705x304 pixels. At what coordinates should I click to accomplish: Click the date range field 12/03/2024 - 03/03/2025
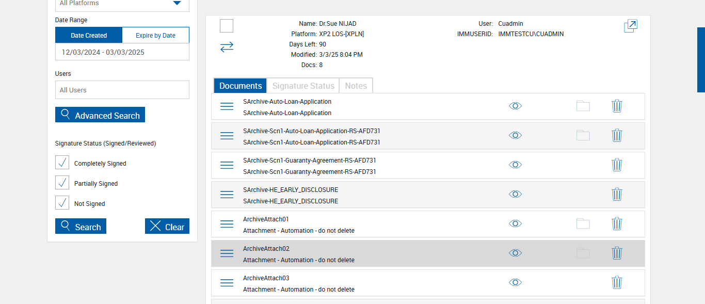point(122,52)
